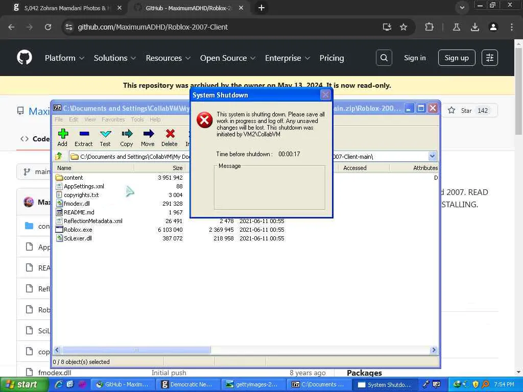Viewport: 523px width, 392px height.
Task: Click the Chrome Labs flask icon
Action: [457, 27]
